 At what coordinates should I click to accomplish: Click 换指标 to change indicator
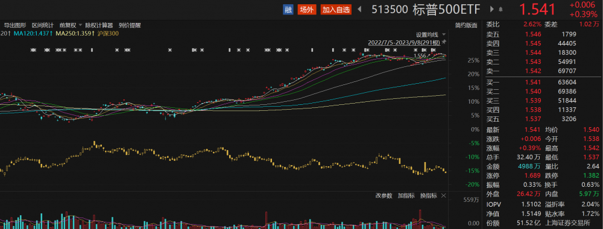coord(428,196)
